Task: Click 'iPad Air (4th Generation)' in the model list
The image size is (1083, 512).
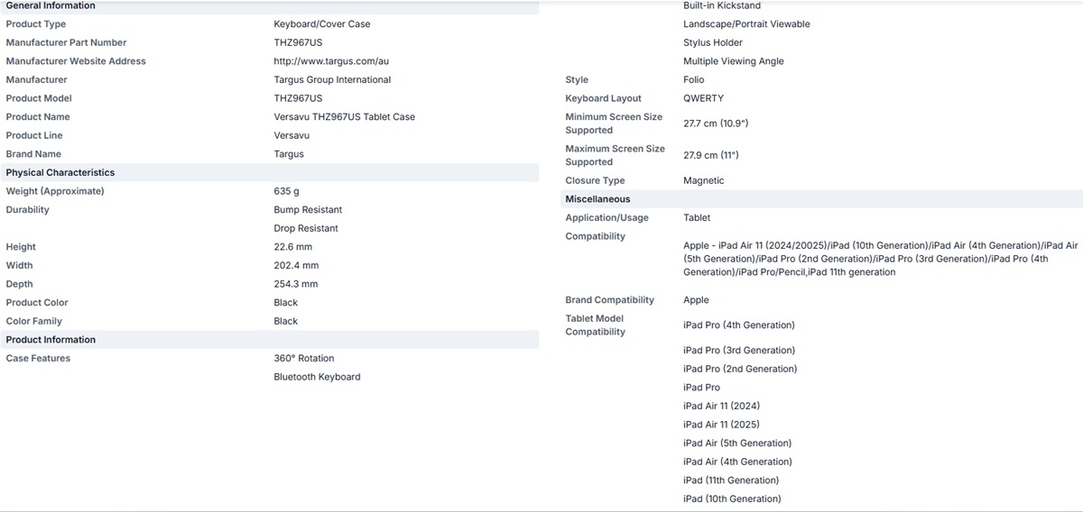Action: tap(737, 462)
